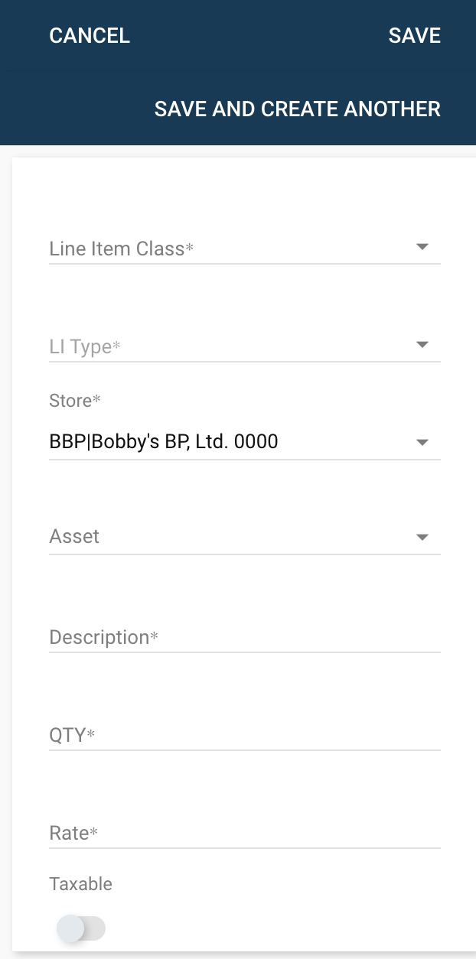476x959 pixels.
Task: Click the LI Type chevron icon
Action: [422, 344]
